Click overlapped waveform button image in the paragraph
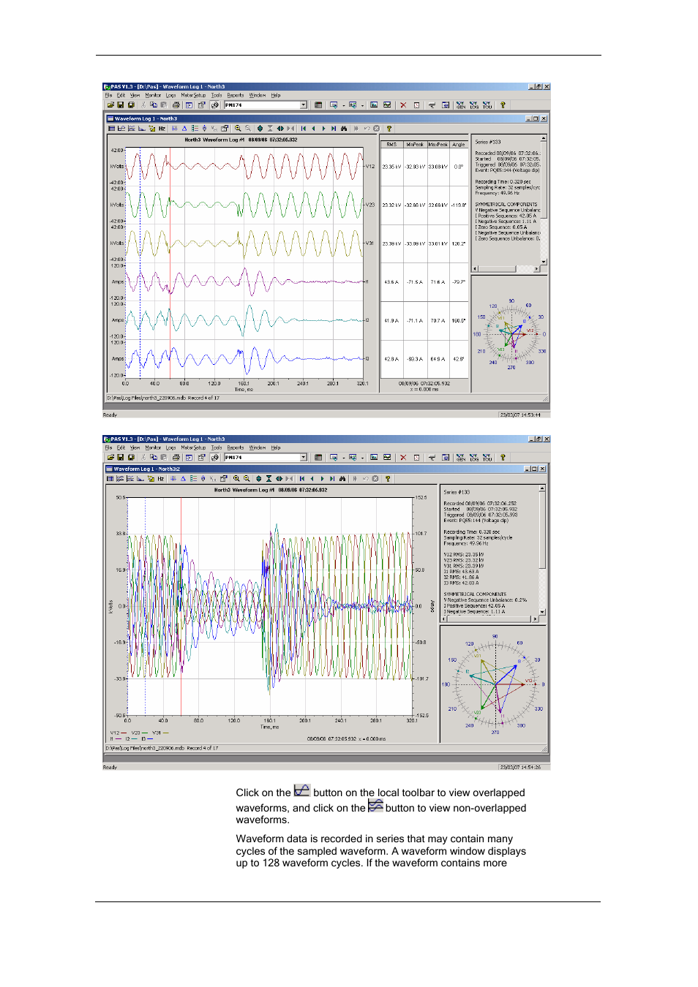This screenshot has width=698, height=987. (302, 790)
